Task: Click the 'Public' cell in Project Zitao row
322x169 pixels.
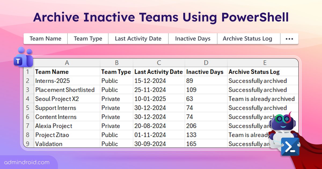Action: point(117,135)
